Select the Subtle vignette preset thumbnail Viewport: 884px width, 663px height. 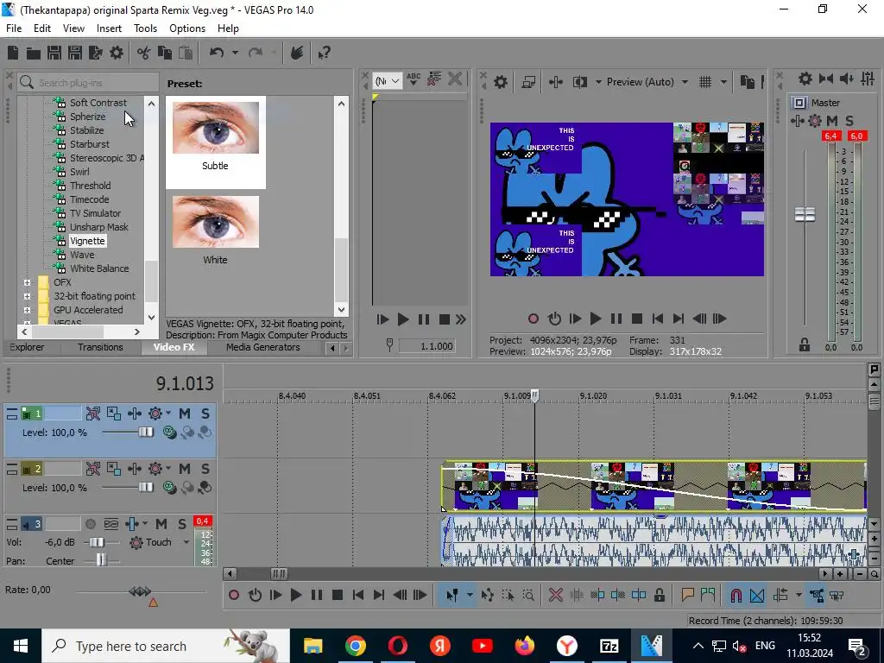point(215,128)
